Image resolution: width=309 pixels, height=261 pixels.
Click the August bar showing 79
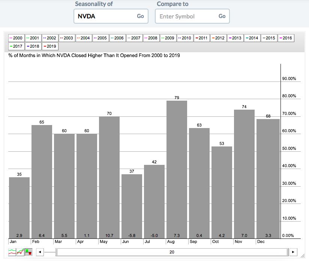(x=177, y=169)
